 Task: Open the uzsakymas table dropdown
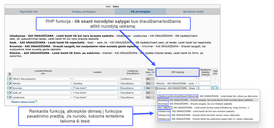coord(42,97)
